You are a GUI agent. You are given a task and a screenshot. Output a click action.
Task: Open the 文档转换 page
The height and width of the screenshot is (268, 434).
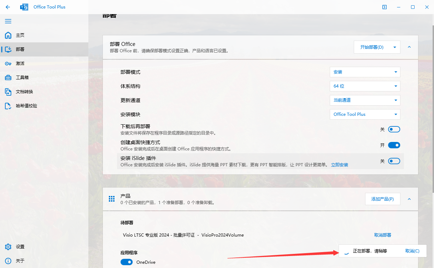pos(44,92)
